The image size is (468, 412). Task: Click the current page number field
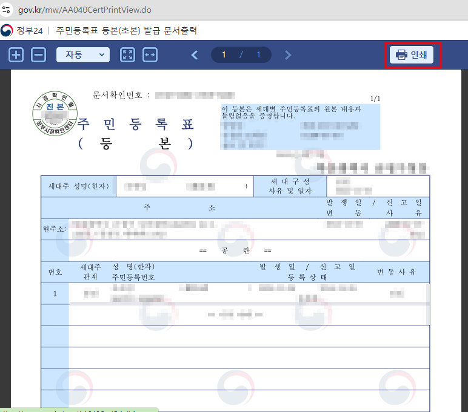(x=224, y=55)
